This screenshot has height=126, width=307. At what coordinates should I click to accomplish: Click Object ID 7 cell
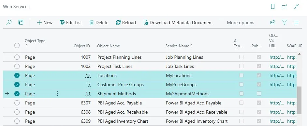pos(89,85)
